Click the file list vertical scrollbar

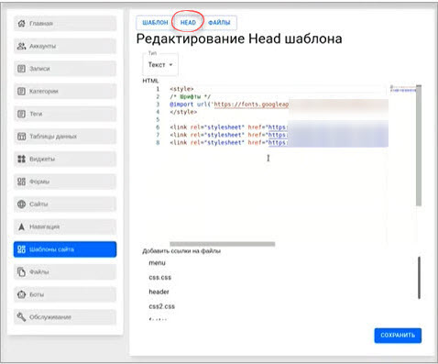click(419, 278)
